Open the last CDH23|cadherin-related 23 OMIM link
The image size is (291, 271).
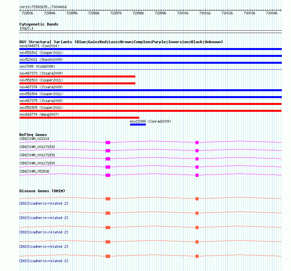[43, 261]
